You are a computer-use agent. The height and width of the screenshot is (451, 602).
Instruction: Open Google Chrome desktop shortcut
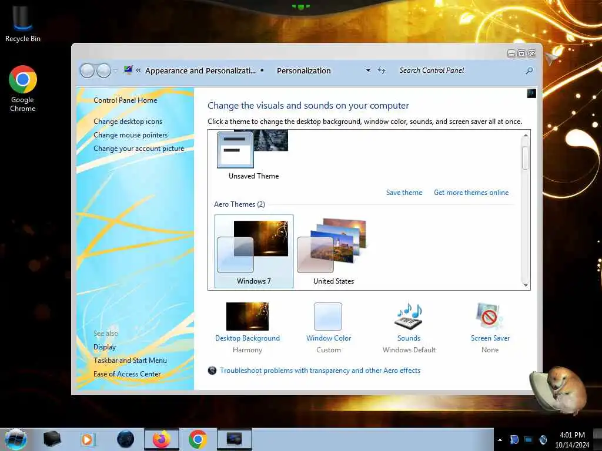click(x=23, y=89)
